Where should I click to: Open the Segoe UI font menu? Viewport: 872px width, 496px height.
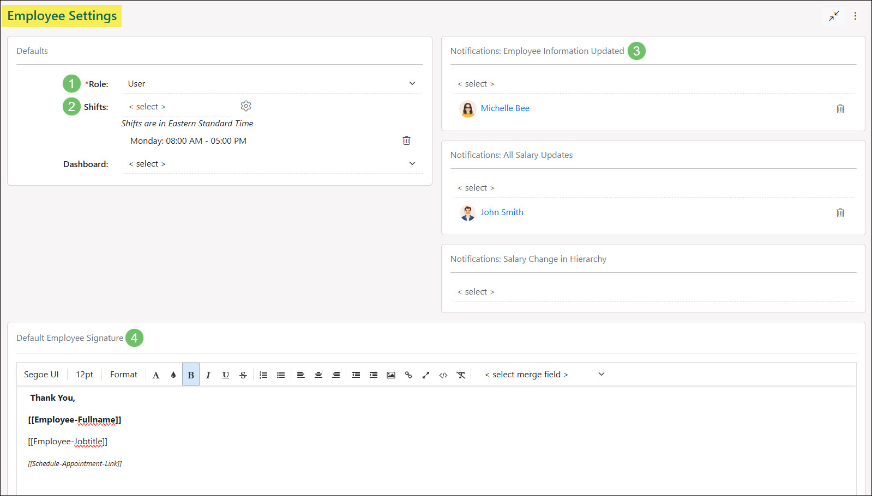pyautogui.click(x=41, y=375)
